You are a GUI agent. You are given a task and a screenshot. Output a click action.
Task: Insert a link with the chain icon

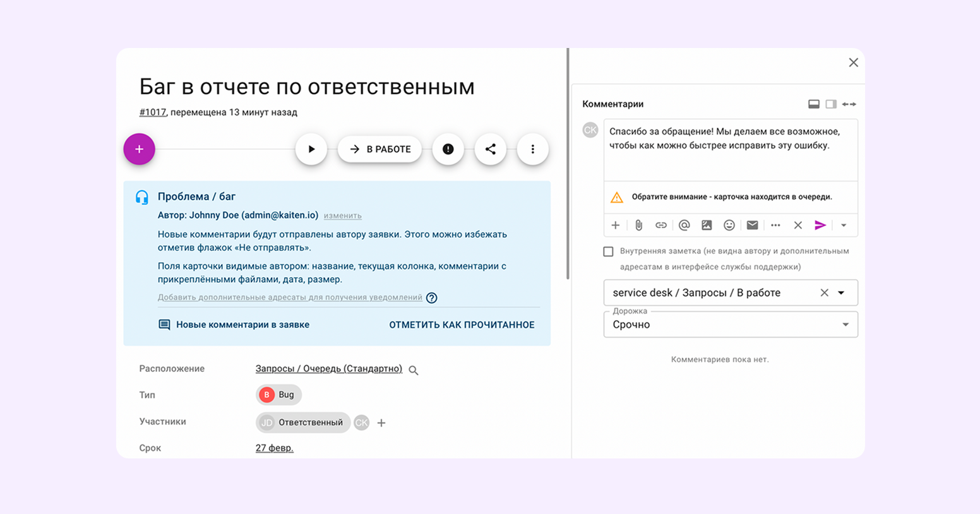661,225
